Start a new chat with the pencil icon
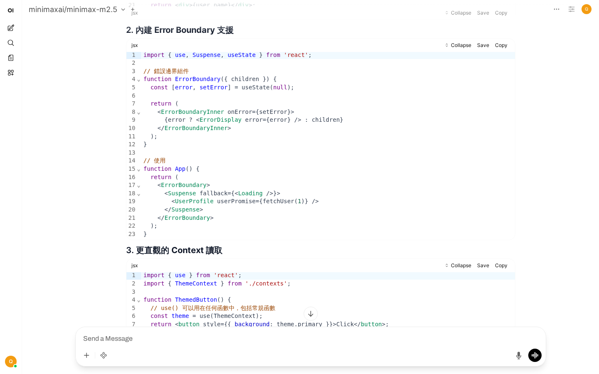The width and height of the screenshot is (599, 374). (11, 28)
